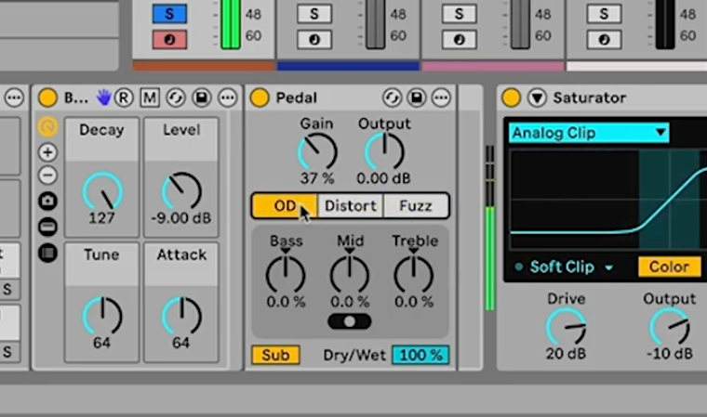Unsolo the first track with blue S

pyautogui.click(x=169, y=14)
